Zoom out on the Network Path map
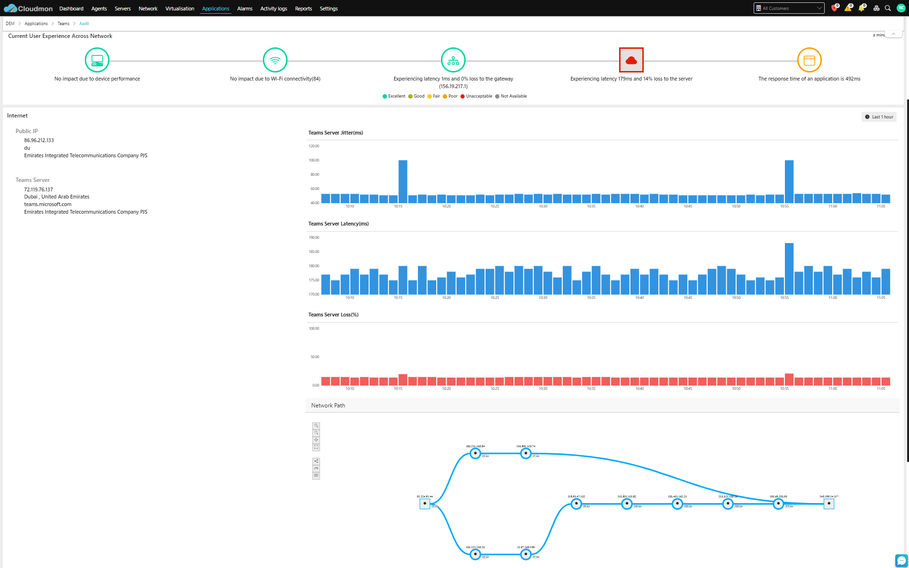909x568 pixels. [316, 433]
